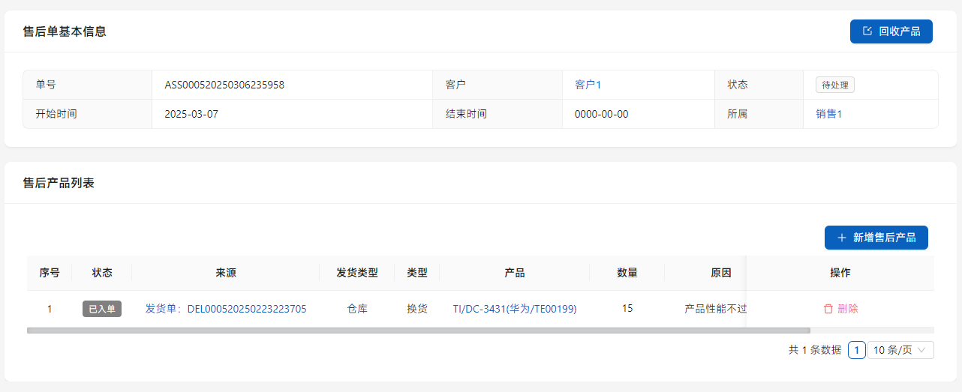This screenshot has height=392, width=962.
Task: Click the 产品性能不过 reason cell
Action: (714, 309)
